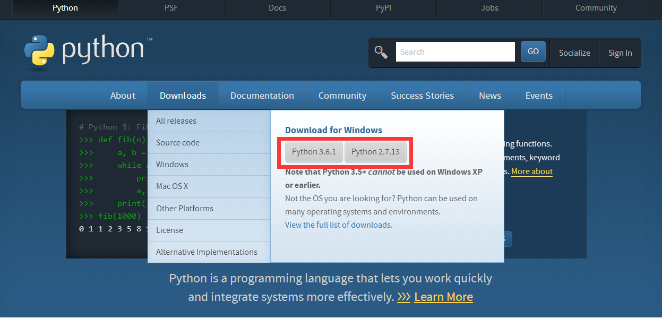This screenshot has width=662, height=319.
Task: Open the About navigation menu
Action: tap(123, 96)
